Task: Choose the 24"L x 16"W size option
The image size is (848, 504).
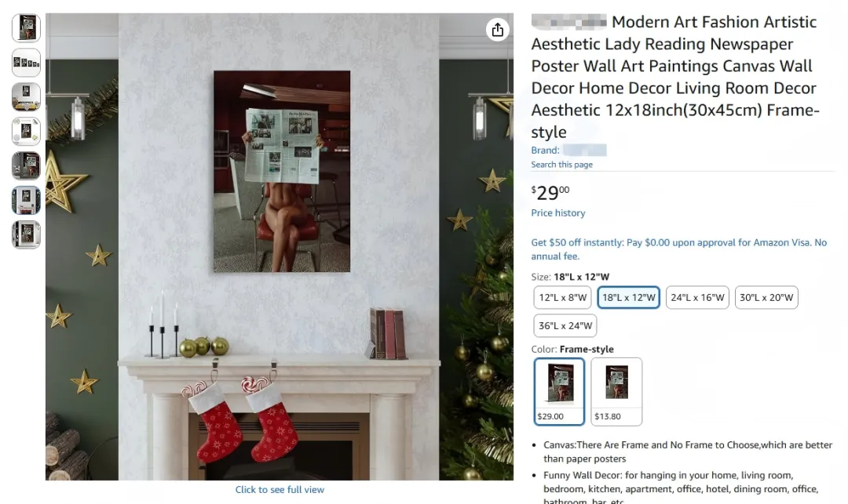Action: tap(697, 297)
